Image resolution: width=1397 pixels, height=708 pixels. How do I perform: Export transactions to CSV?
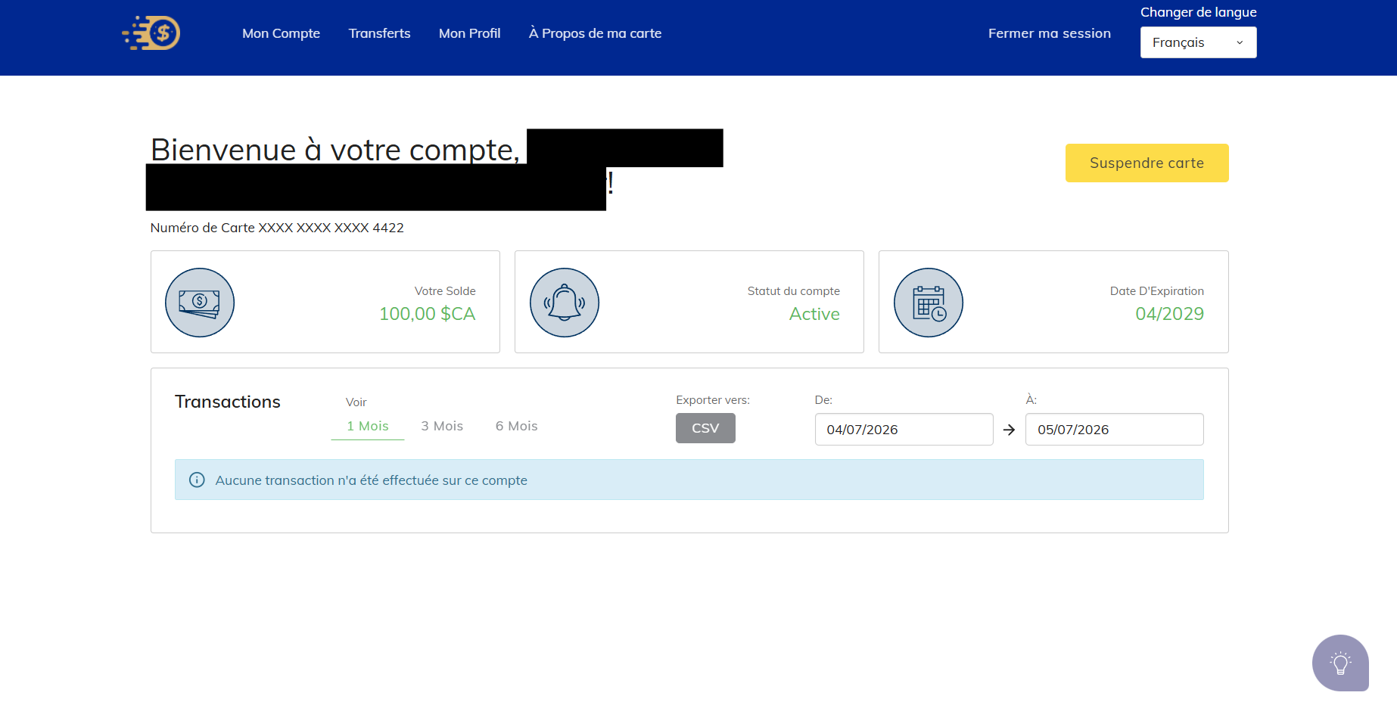tap(705, 428)
